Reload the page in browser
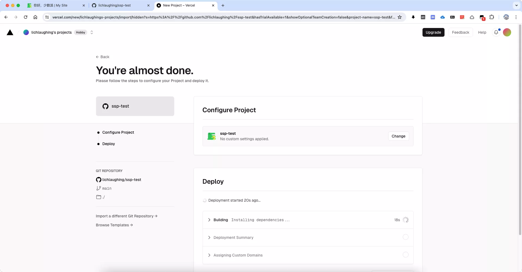522x272 pixels. [26, 17]
